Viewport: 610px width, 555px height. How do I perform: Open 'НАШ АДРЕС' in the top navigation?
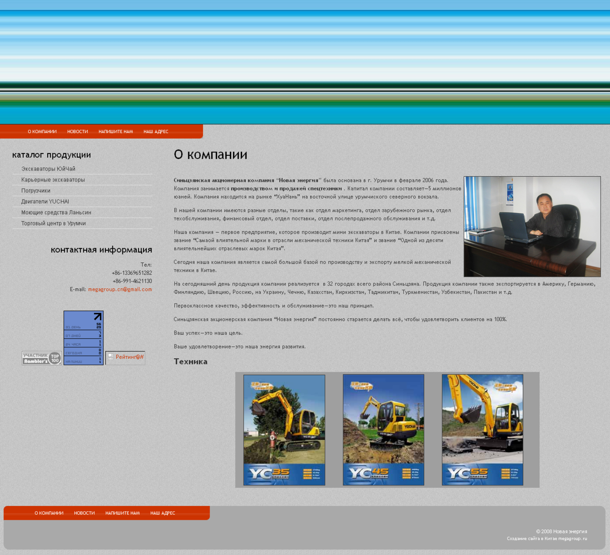(x=156, y=131)
